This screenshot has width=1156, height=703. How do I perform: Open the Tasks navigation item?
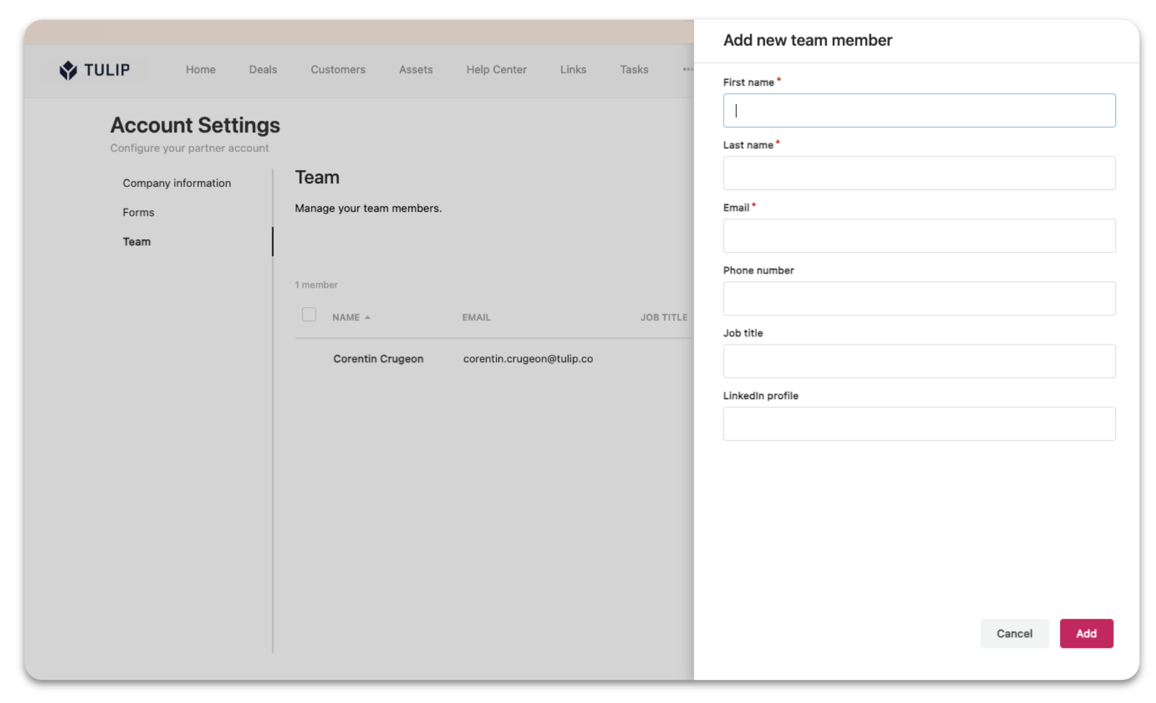634,69
